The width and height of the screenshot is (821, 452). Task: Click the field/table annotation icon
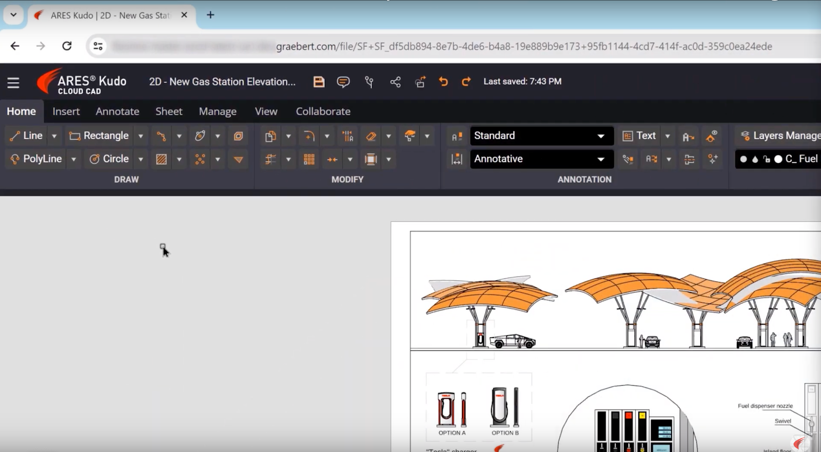tap(689, 159)
